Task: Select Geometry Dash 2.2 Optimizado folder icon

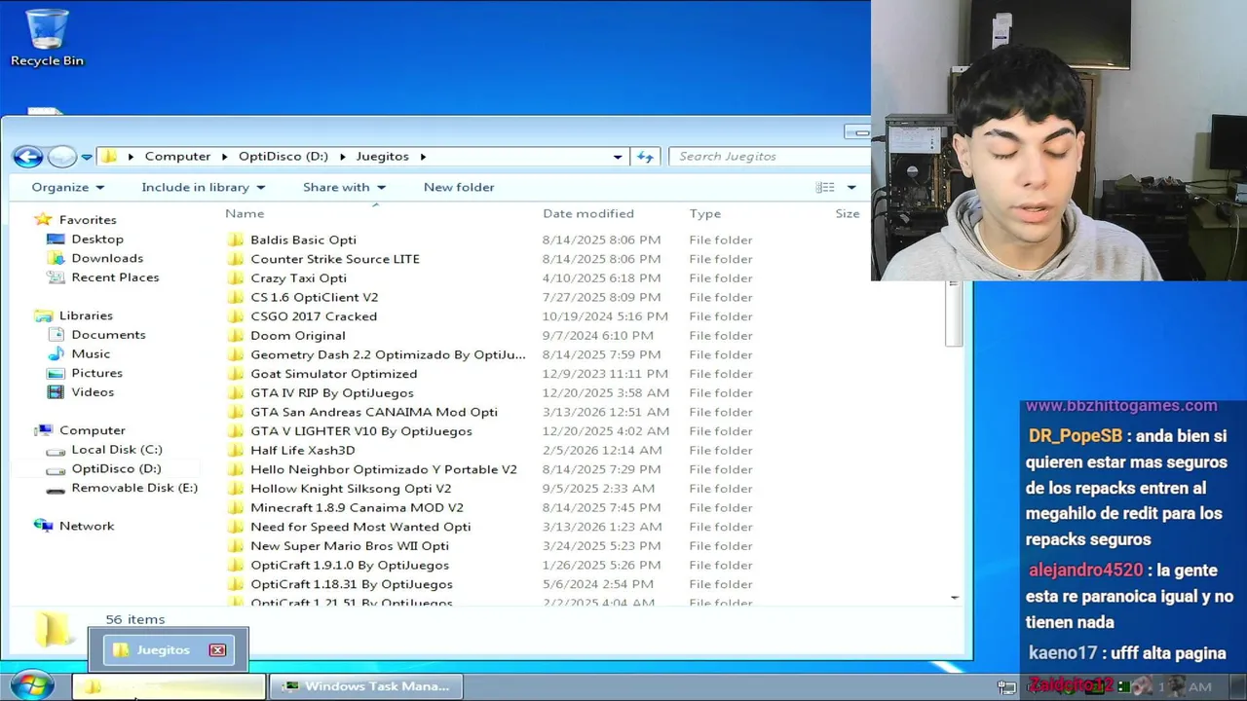Action: pyautogui.click(x=236, y=354)
